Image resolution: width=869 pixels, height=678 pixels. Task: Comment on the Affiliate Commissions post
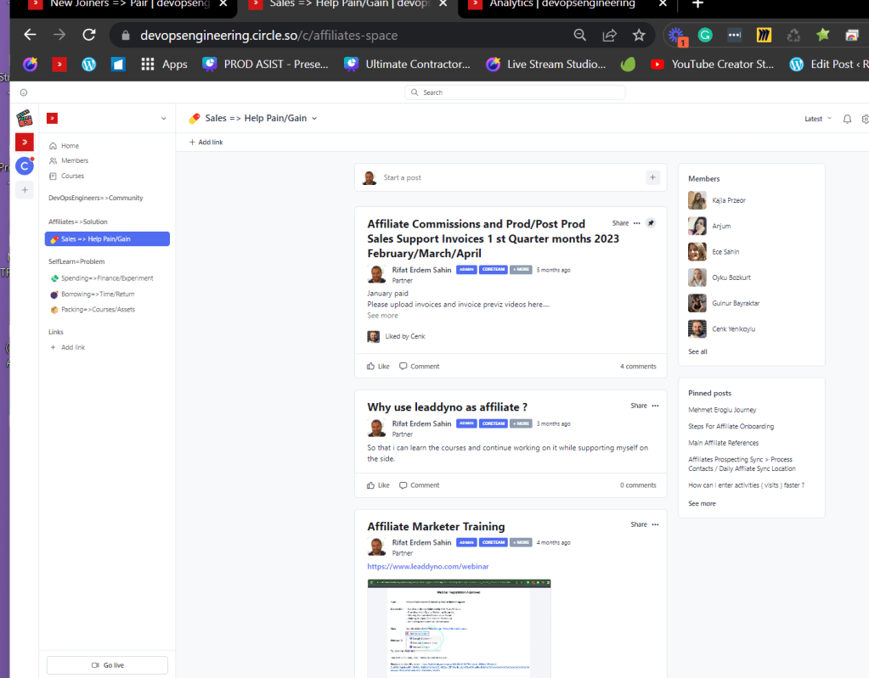pyautogui.click(x=419, y=367)
